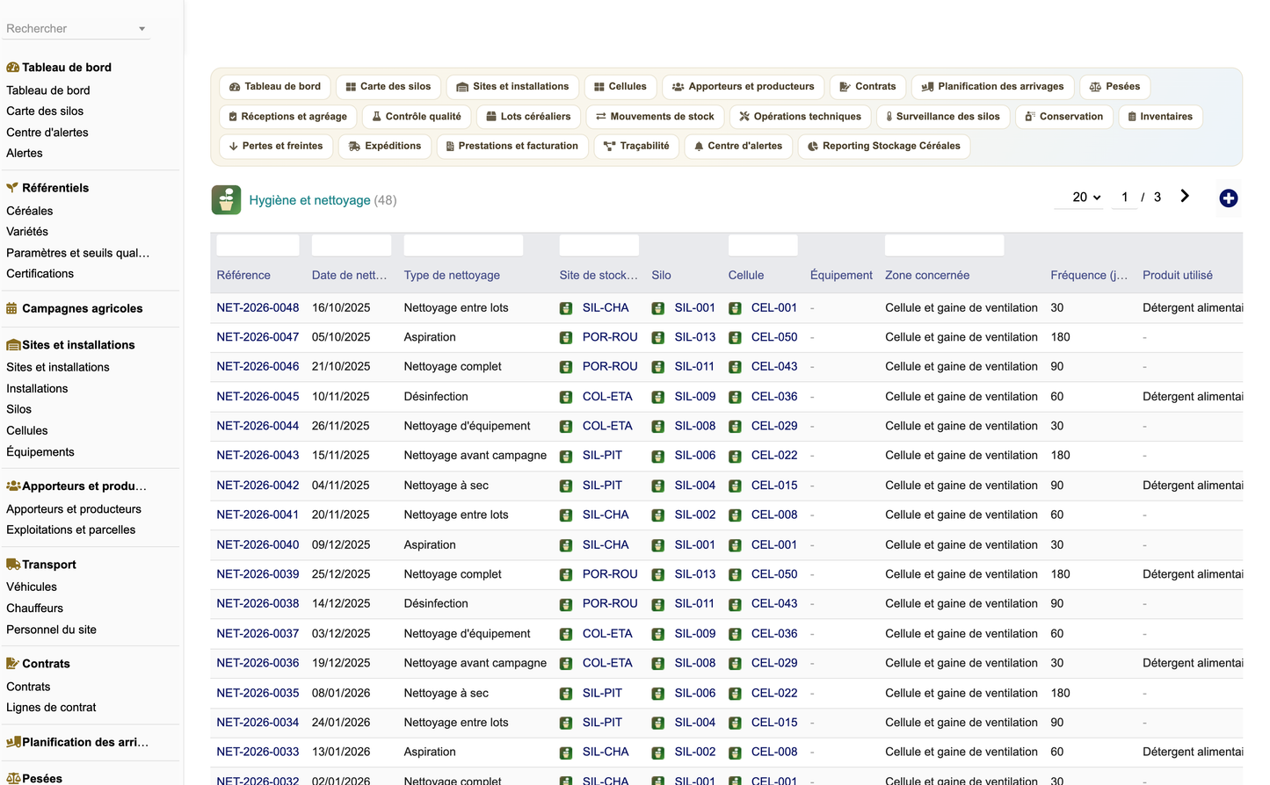The image size is (1270, 785).
Task: Open SIL-PIT site link in row NET-2026-0034
Action: point(602,723)
